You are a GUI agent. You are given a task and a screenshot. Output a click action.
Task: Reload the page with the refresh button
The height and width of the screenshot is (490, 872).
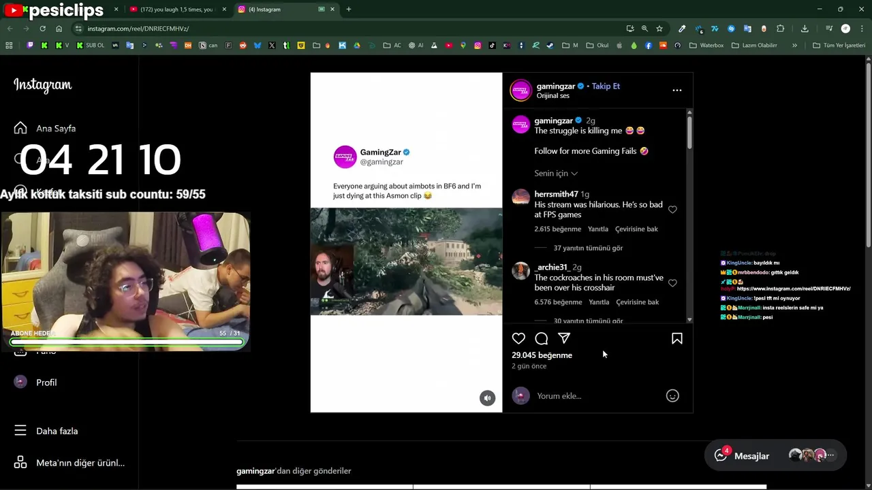tap(42, 29)
